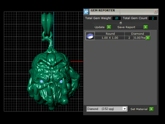Click the Total Gem Weight label
This screenshot has width=165, height=124.
tap(98, 18)
